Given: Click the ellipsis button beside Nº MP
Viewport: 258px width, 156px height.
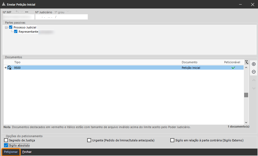Looking at the screenshot, I should (27, 12).
